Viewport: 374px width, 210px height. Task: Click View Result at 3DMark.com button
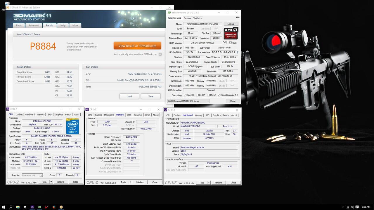click(x=137, y=45)
